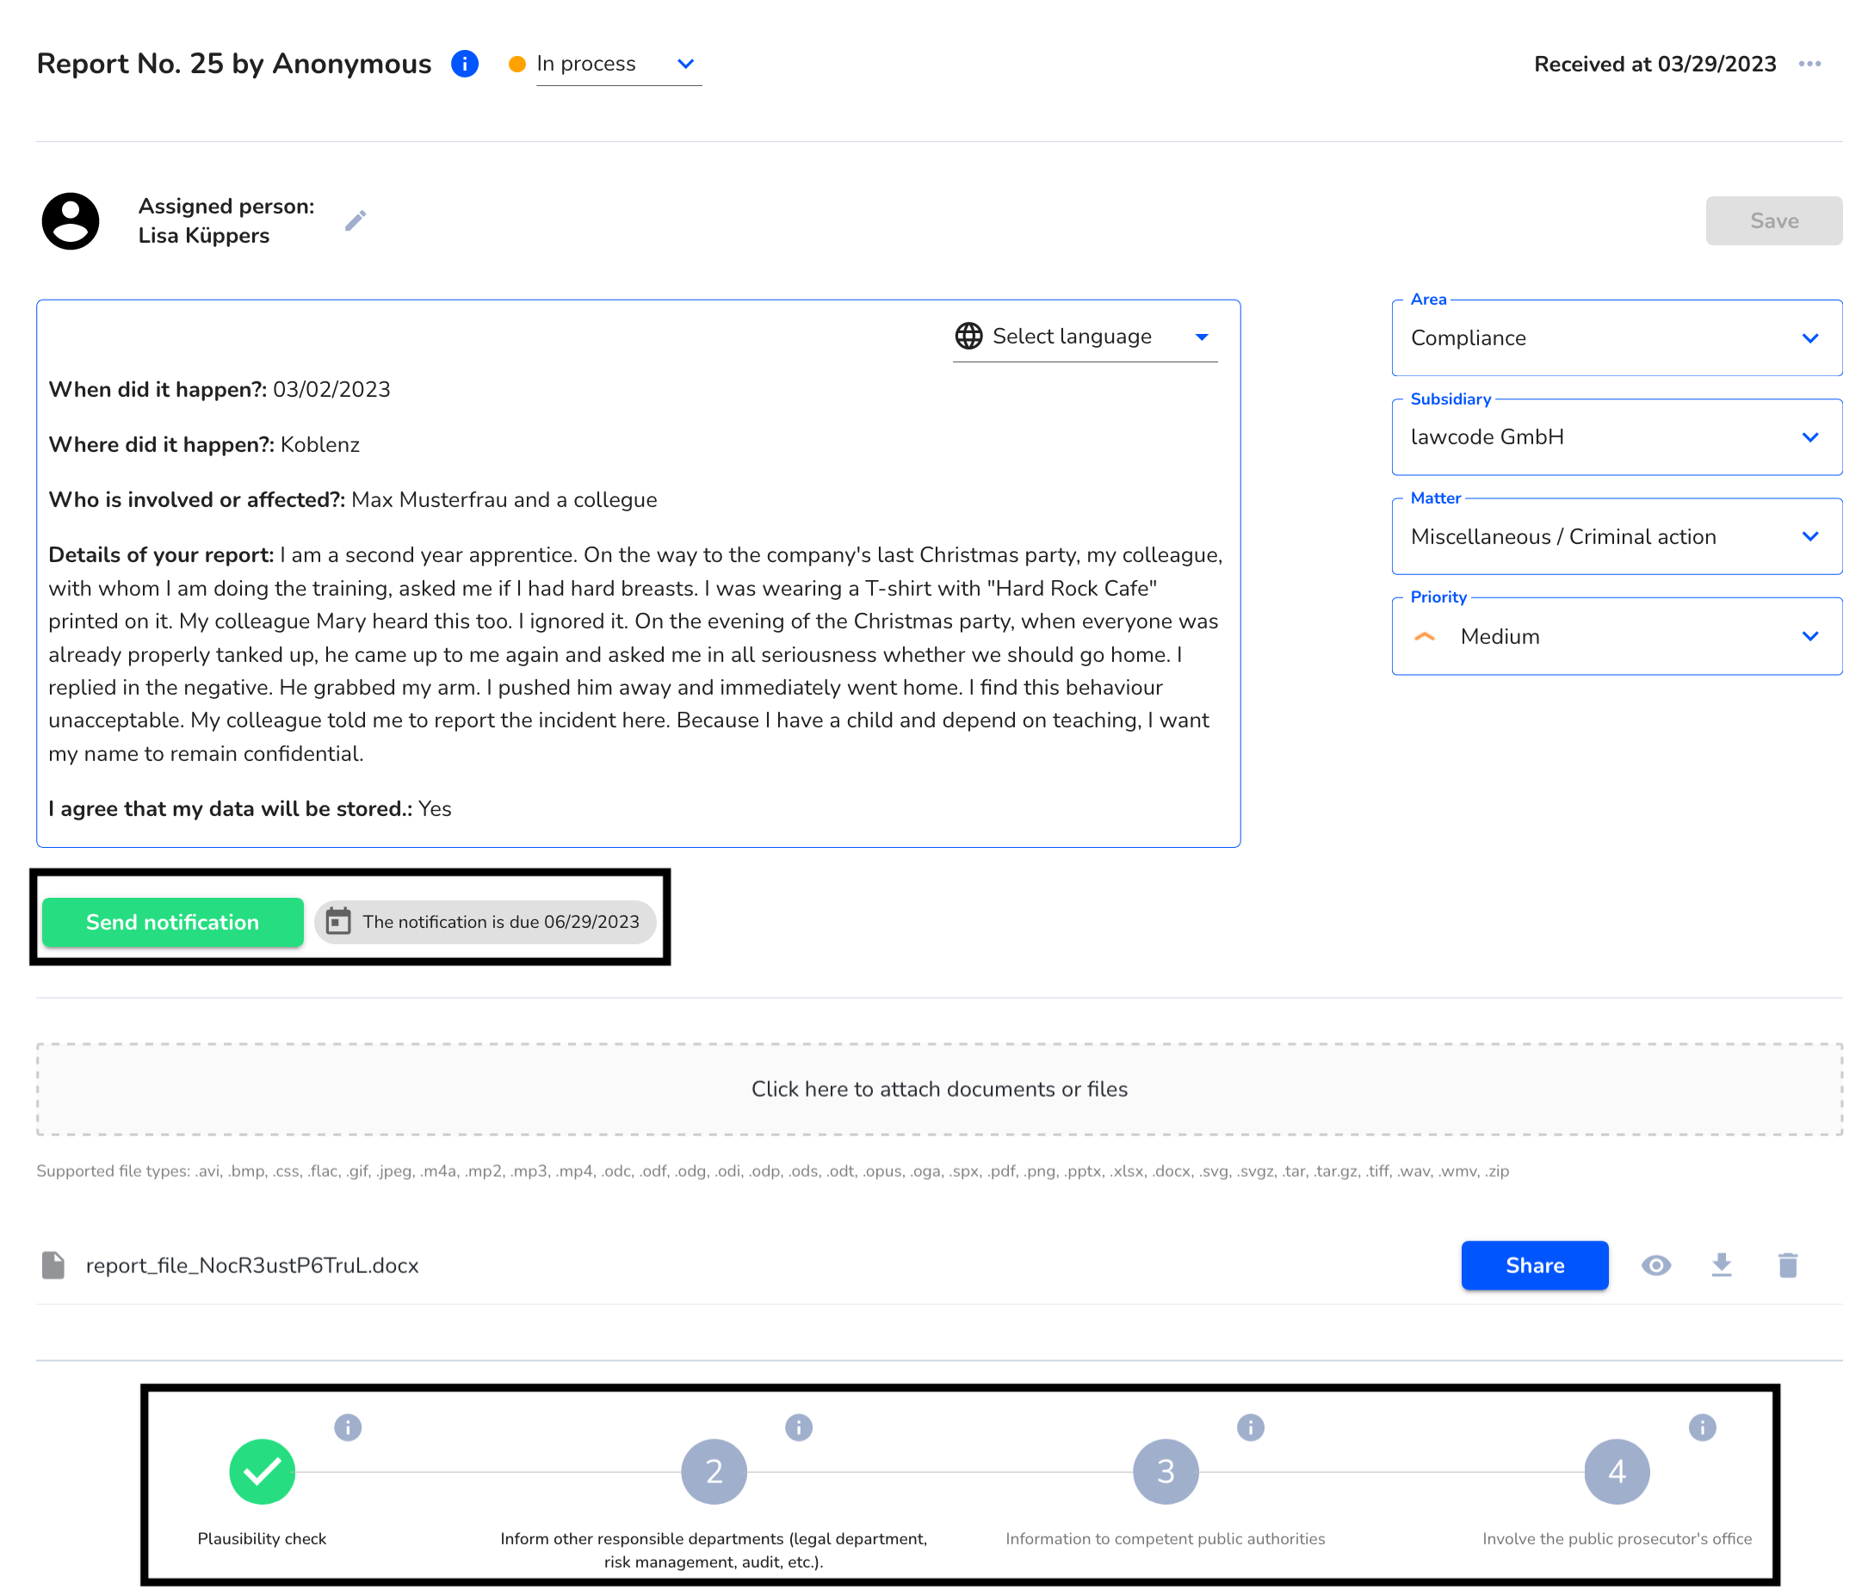Click the plausibility check completed icon
The image size is (1868, 1595).
(261, 1472)
